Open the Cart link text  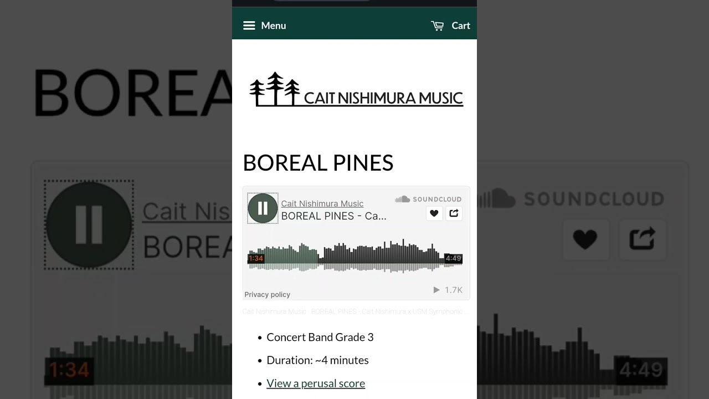click(x=461, y=25)
